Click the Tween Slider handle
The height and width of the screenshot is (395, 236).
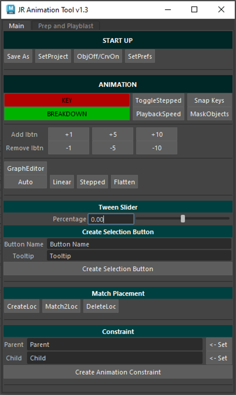point(183,219)
